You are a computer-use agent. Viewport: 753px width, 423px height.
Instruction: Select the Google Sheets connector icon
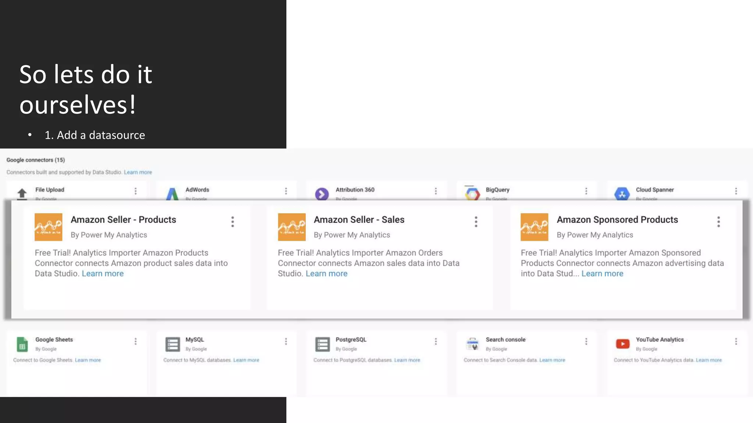(22, 344)
